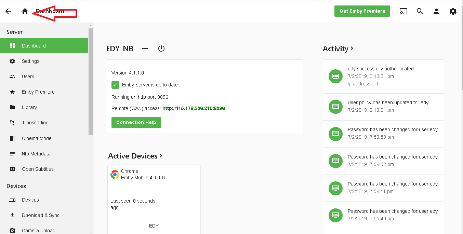Viewport: 463px width, 234px height.
Task: Click the Chrome logo in Active Devices
Action: [115, 175]
